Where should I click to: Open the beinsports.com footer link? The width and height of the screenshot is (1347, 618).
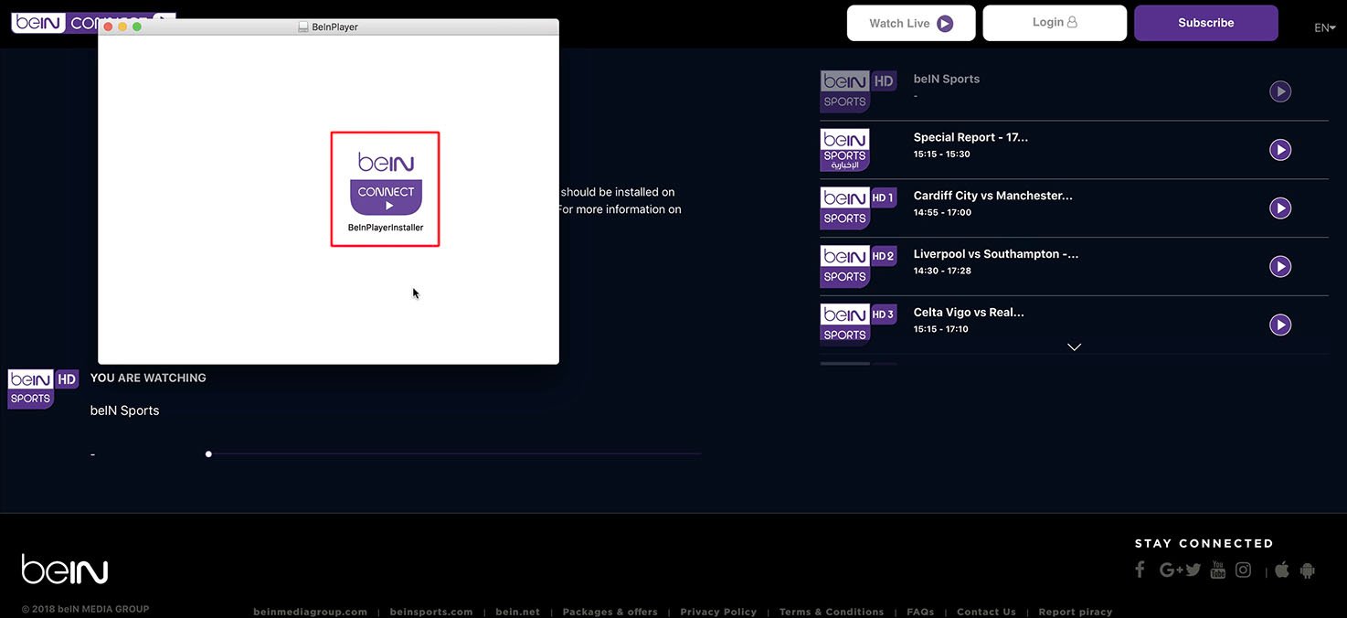click(431, 612)
